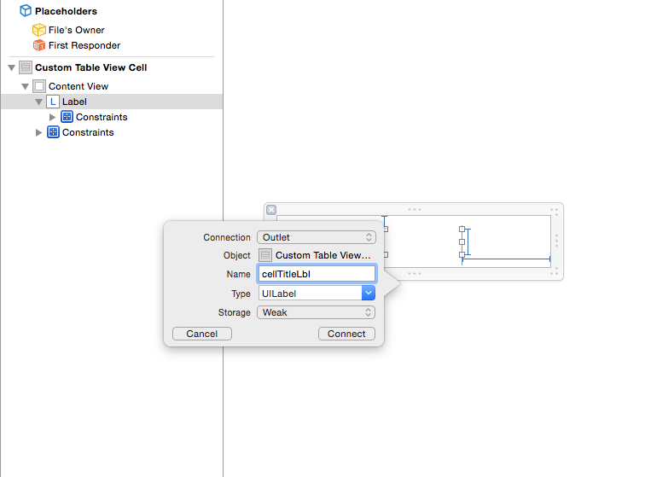
Task: Collapse the Content View row
Action: (x=25, y=86)
